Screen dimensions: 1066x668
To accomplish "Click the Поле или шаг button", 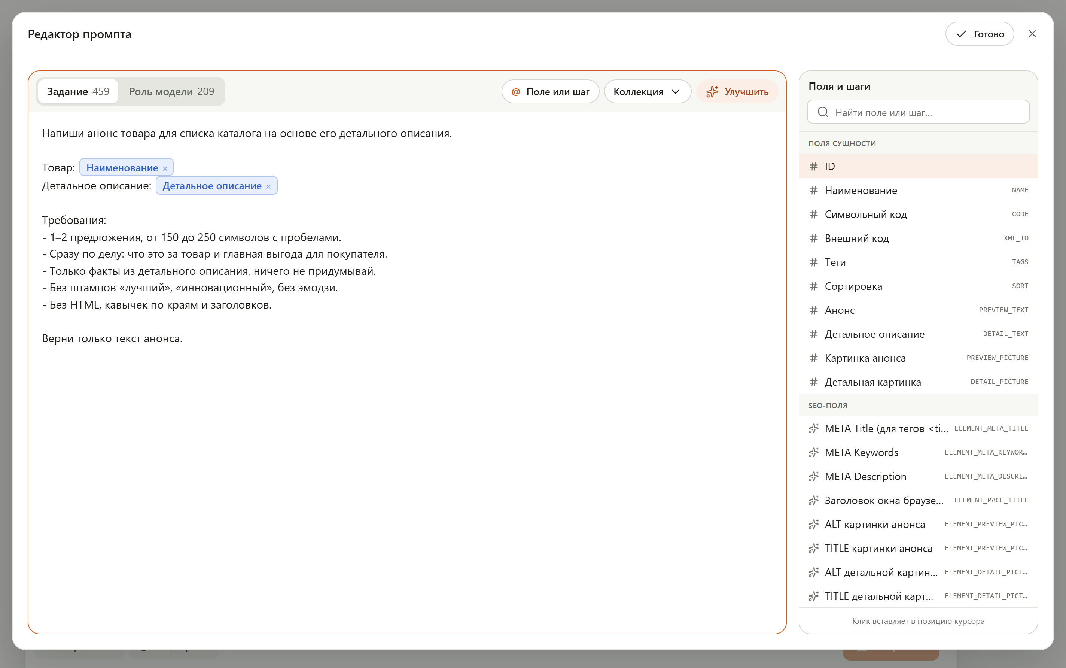I will (550, 92).
